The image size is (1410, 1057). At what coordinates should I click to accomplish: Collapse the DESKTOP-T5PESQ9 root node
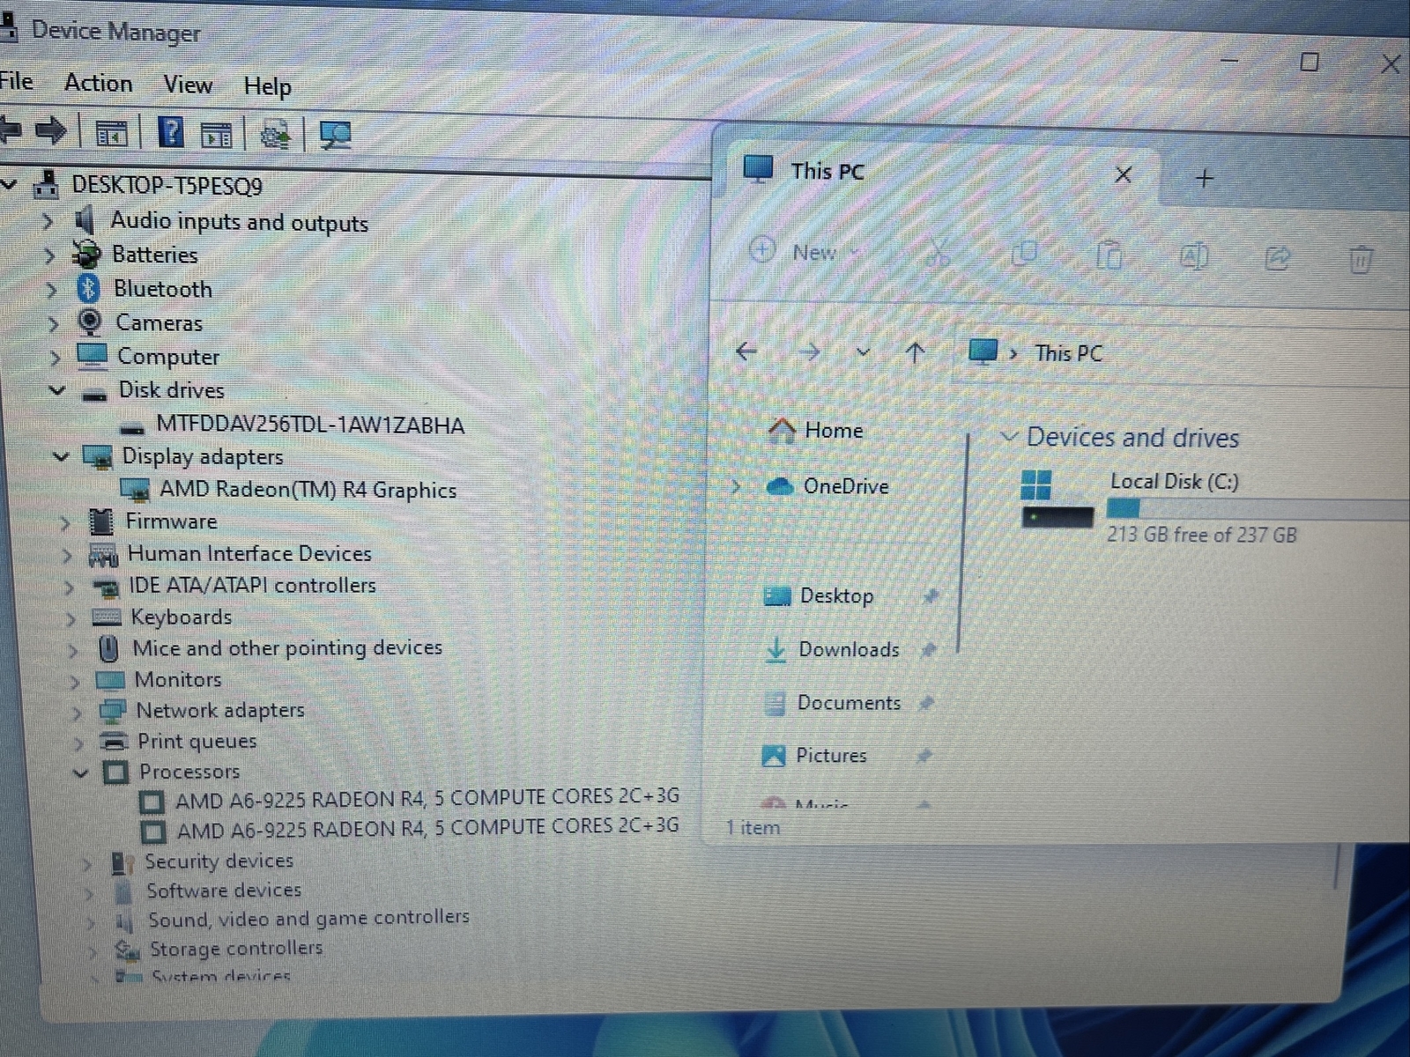[9, 185]
